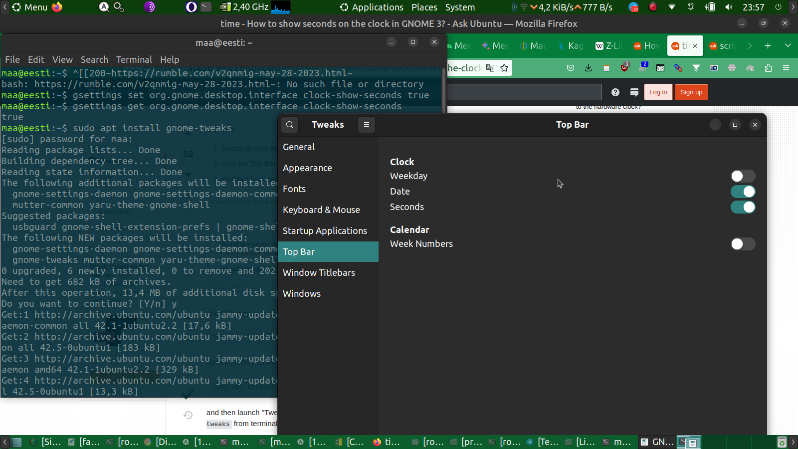This screenshot has width=798, height=449.
Task: Expand the list all tabs chevron
Action: (788, 46)
